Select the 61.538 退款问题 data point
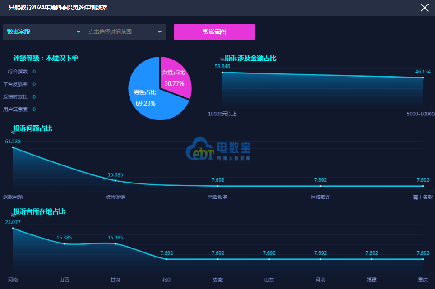435x289 pixels. (13, 147)
